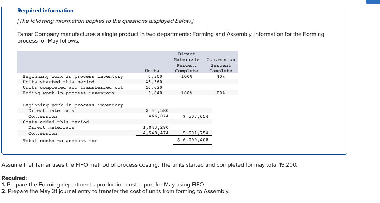Select 'Units completed and transferred out' label
Image resolution: width=380 pixels, height=203 pixels.
point(73,88)
